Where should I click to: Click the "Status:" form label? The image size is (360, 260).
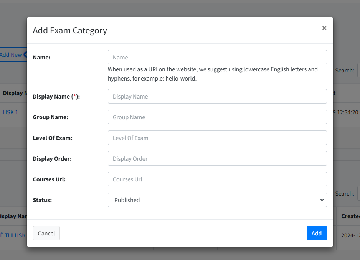43,200
